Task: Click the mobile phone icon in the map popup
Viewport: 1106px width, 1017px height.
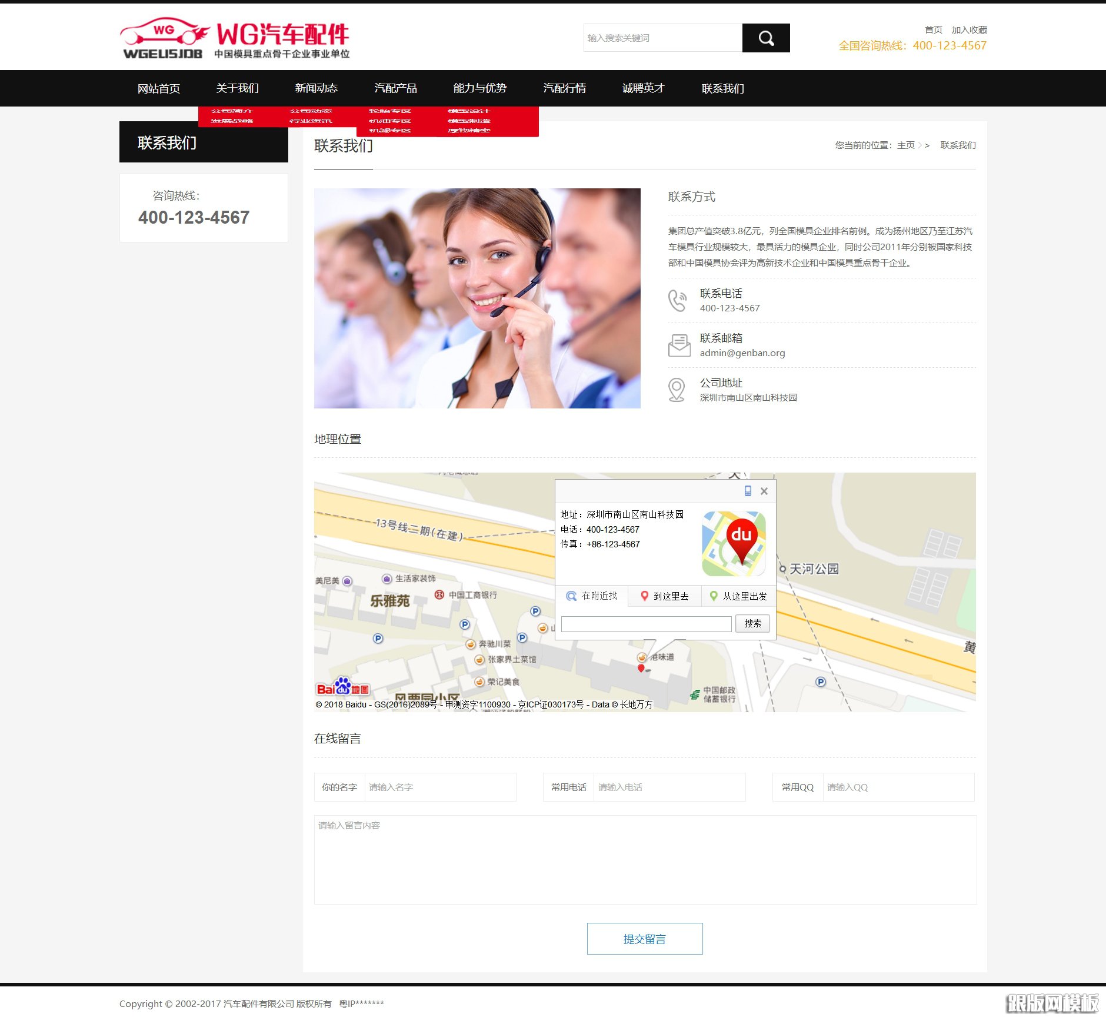Action: [x=747, y=491]
